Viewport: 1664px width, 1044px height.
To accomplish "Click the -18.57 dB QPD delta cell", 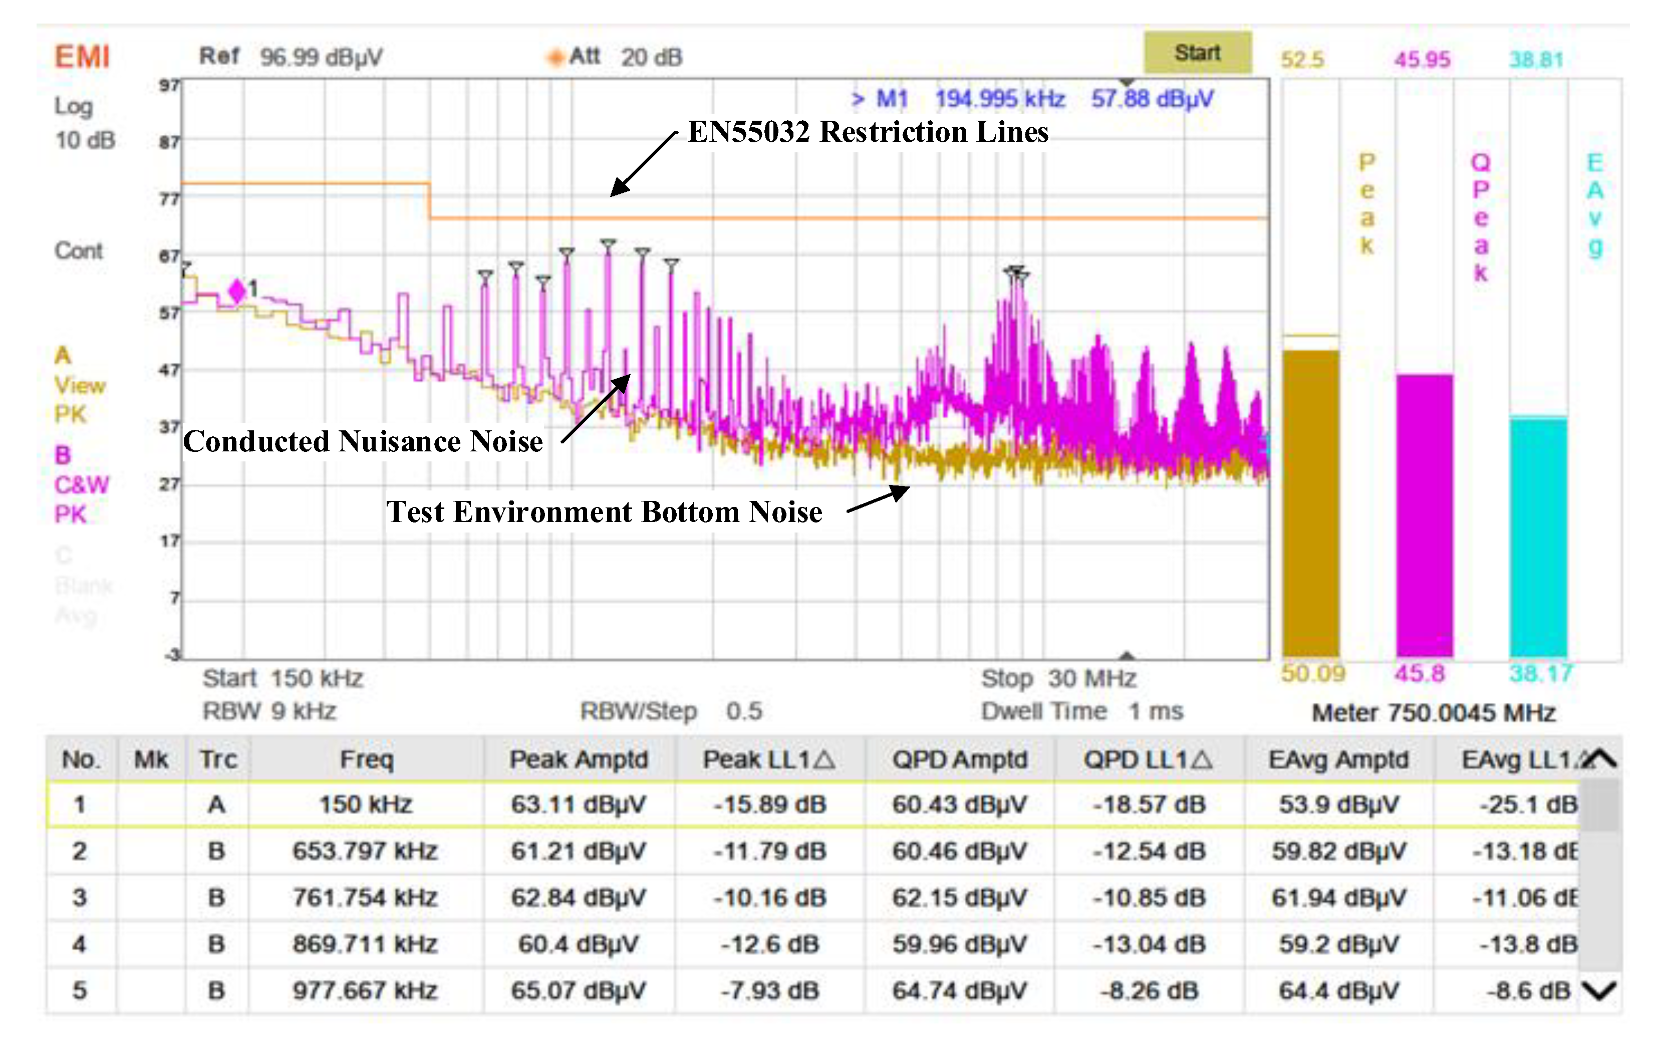I will coord(1149,805).
